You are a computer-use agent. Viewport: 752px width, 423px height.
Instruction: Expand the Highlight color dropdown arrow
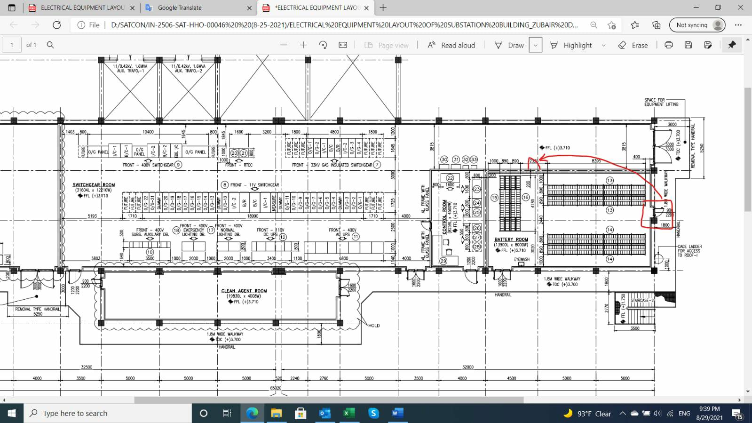tap(604, 45)
